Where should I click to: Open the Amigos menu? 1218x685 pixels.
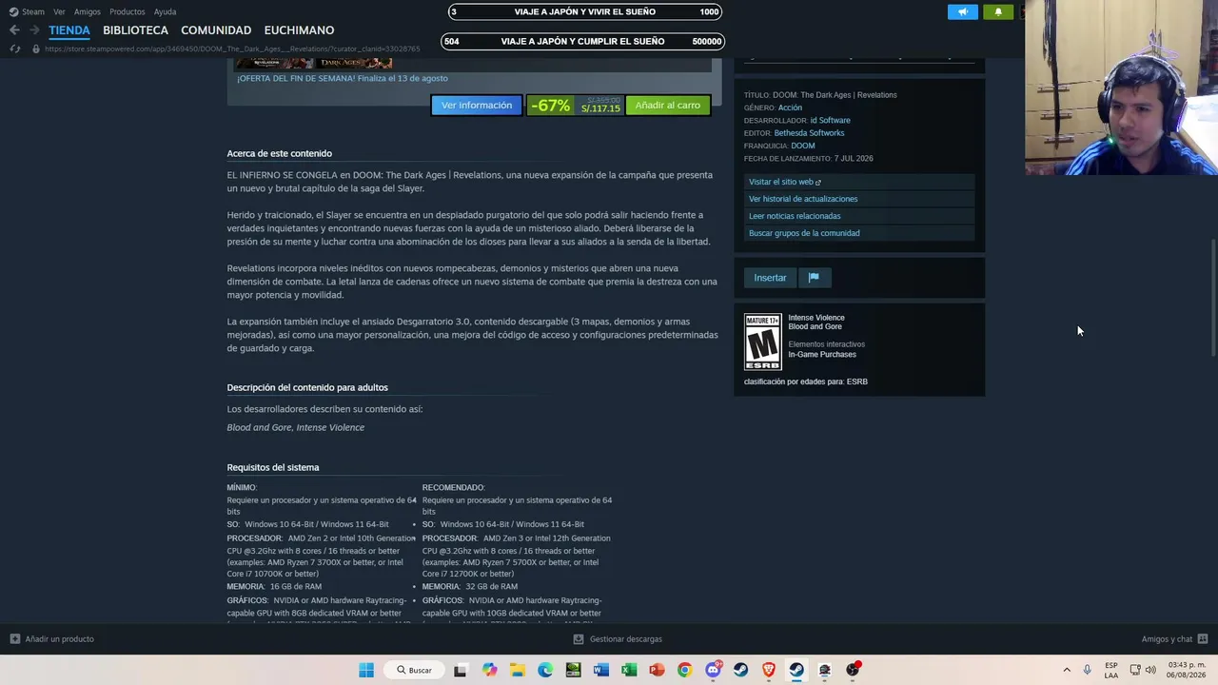[88, 11]
